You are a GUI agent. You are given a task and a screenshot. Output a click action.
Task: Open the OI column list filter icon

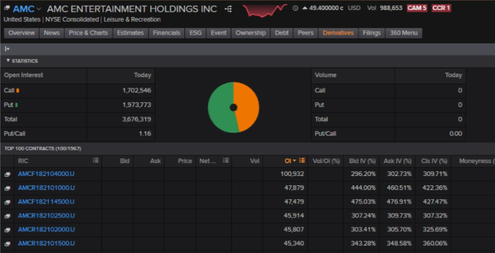[302, 160]
